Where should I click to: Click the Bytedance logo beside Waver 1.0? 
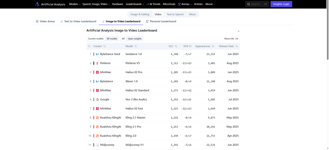[97, 82]
